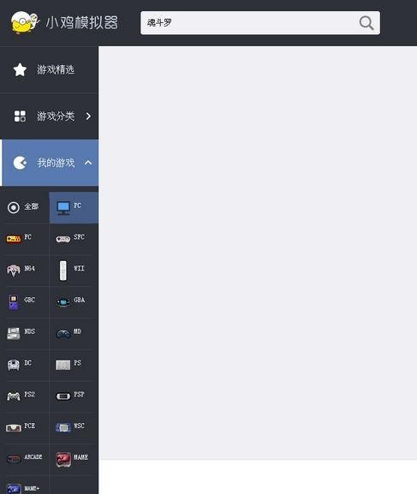Select the PSP handheld category

74,396
